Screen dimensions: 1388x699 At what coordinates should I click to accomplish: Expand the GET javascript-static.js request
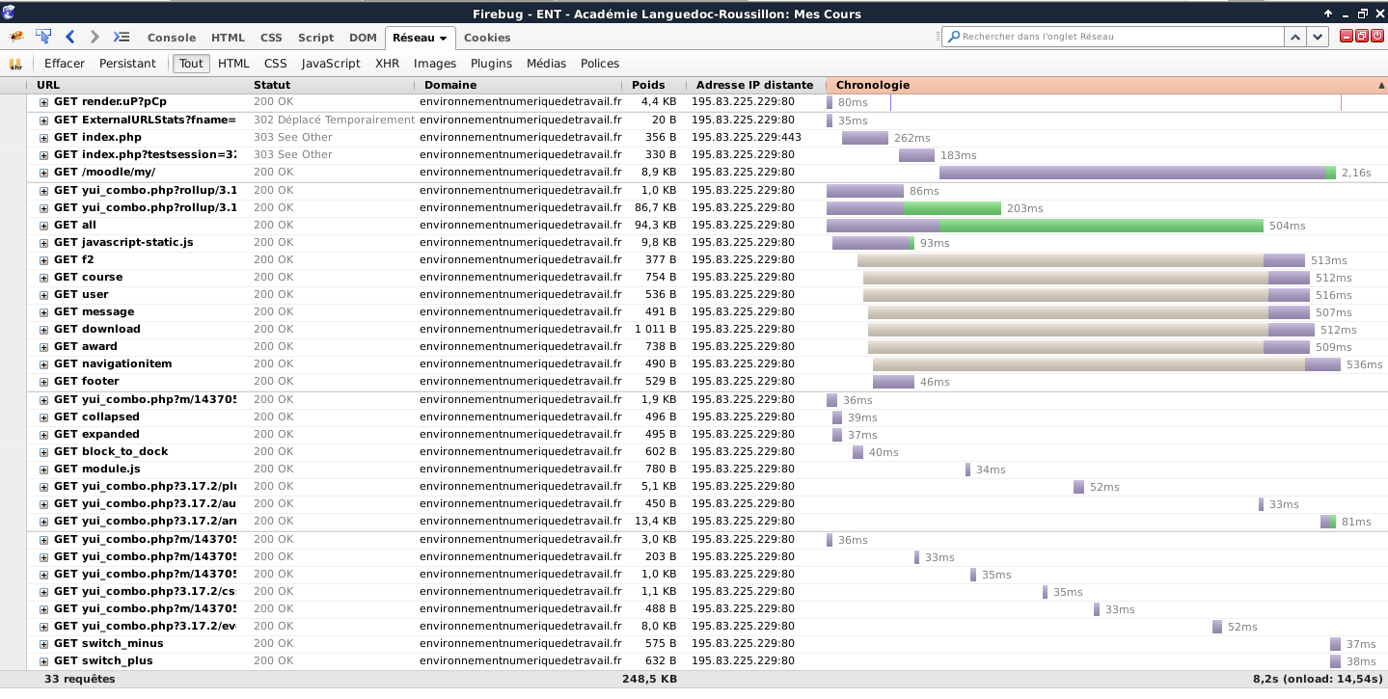(x=43, y=243)
